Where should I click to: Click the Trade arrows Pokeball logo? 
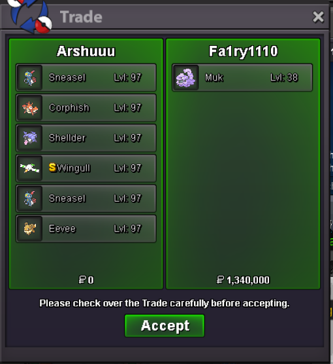[29, 15]
